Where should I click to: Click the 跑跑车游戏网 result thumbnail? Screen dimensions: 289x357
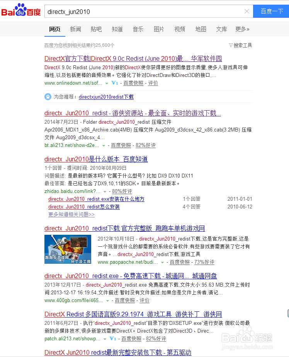tap(68, 249)
